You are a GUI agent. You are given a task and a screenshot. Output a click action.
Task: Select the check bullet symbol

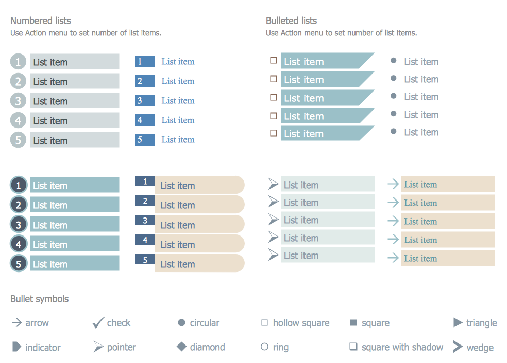98,323
